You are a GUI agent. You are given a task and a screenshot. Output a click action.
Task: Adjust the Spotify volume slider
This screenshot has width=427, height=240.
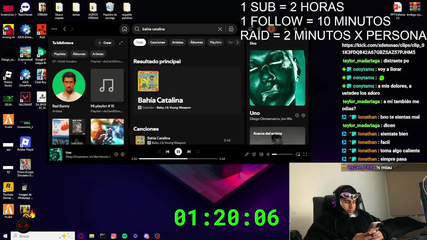click(x=282, y=154)
